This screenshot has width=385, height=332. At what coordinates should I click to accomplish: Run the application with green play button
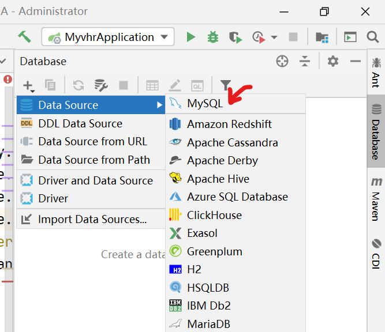tap(191, 37)
